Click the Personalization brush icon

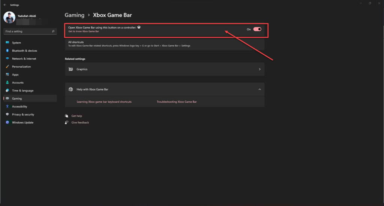(x=7, y=67)
